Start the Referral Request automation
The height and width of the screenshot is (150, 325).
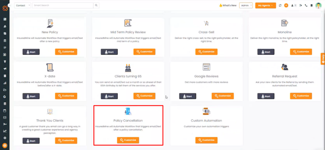pos(266,96)
